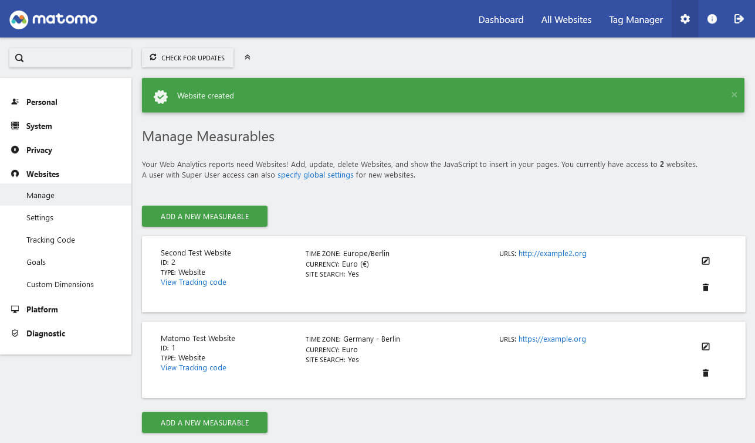The width and height of the screenshot is (755, 443).
Task: Delete Matomo Test Website using the trash icon
Action: tap(705, 373)
